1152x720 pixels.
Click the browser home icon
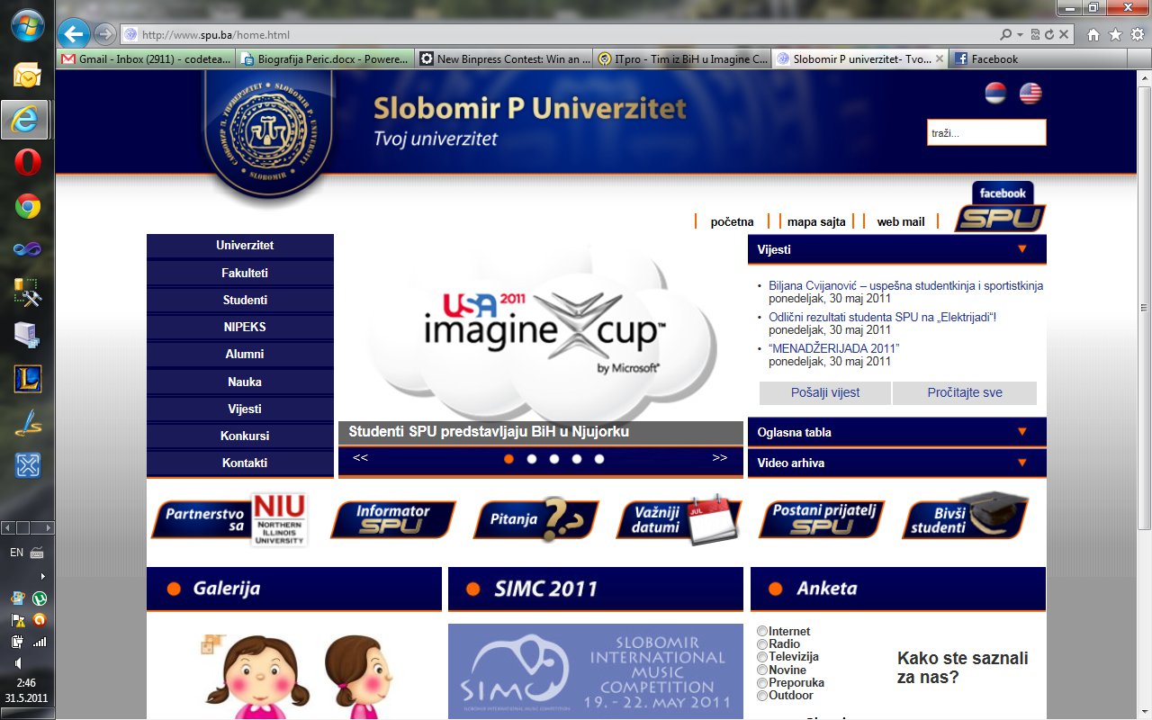(x=1093, y=34)
